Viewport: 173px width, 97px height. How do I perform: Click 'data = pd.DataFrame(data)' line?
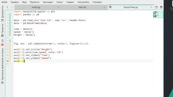click(30, 23)
